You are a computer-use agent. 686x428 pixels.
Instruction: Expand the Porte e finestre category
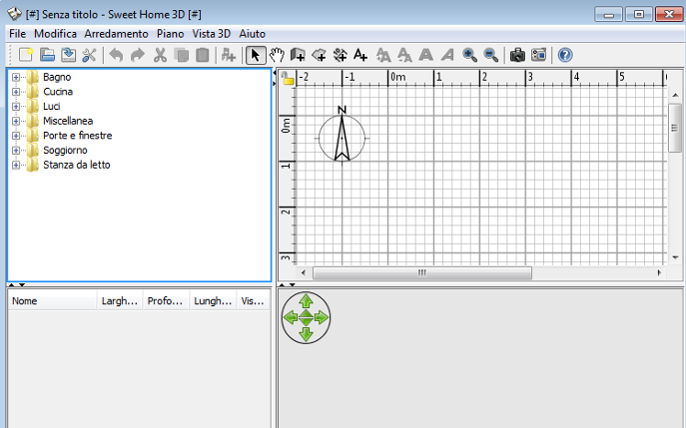click(x=16, y=136)
